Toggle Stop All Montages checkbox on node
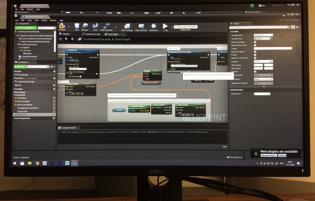Image resolution: width=315 pixels, height=201 pixels. click(80, 77)
